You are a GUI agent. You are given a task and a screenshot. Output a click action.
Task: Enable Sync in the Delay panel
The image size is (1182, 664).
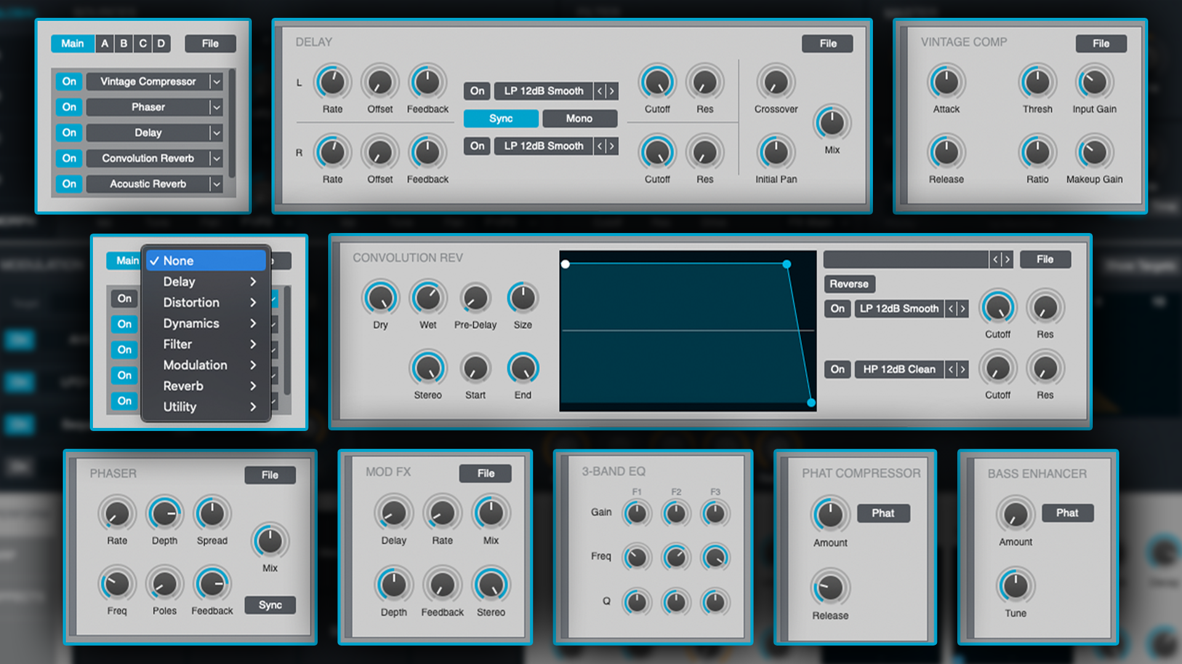[x=501, y=118]
